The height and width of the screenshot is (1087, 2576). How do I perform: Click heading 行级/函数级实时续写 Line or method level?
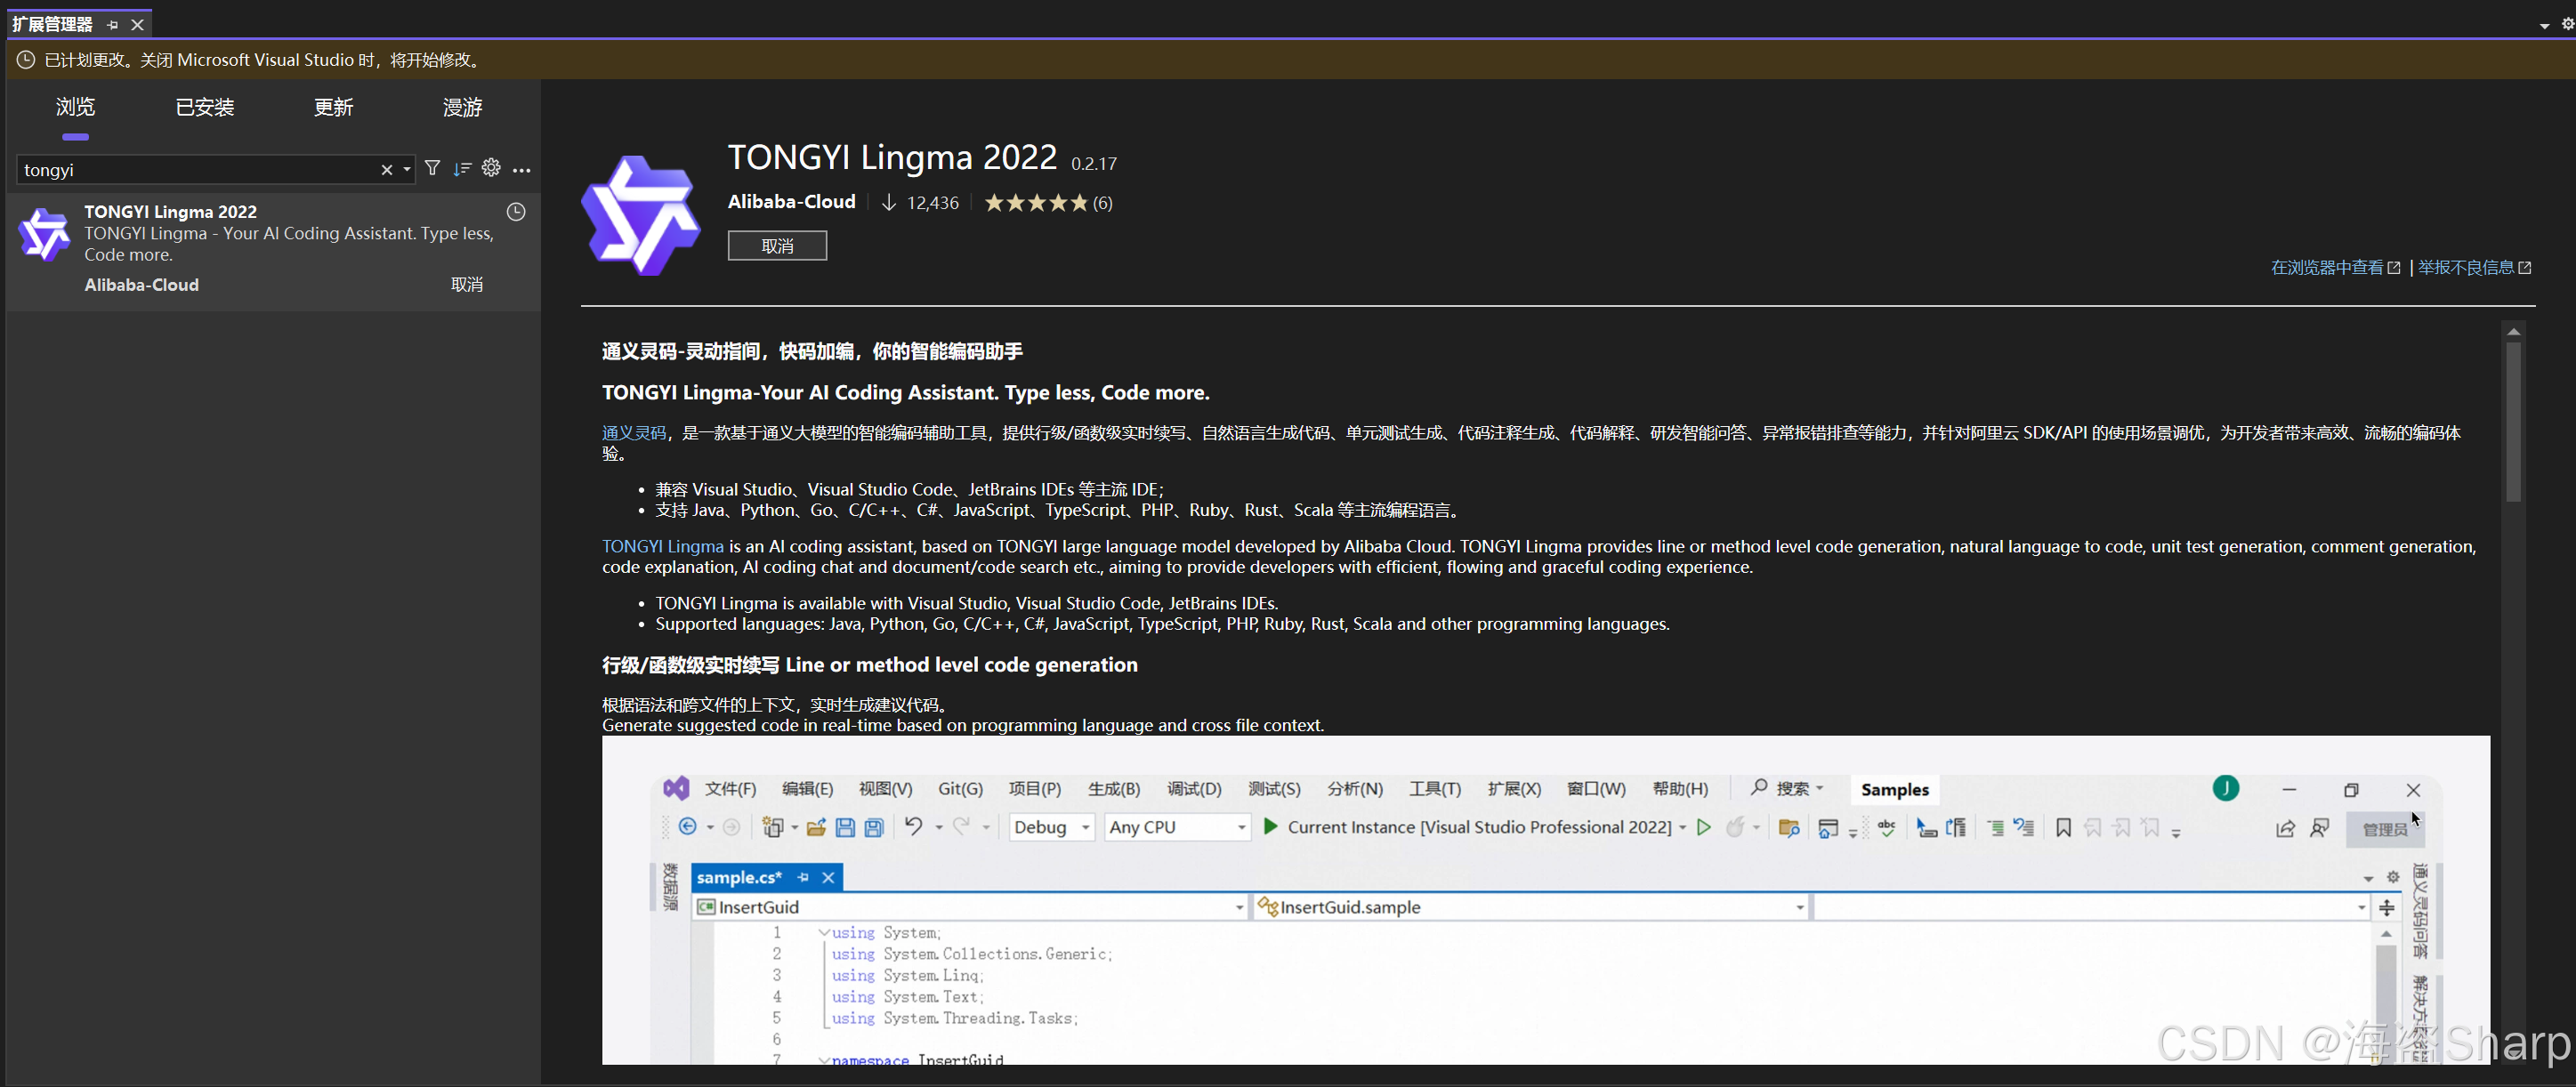[869, 665]
